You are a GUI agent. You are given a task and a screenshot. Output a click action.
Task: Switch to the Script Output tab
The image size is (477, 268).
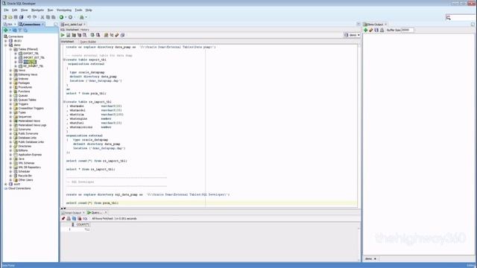click(x=73, y=213)
